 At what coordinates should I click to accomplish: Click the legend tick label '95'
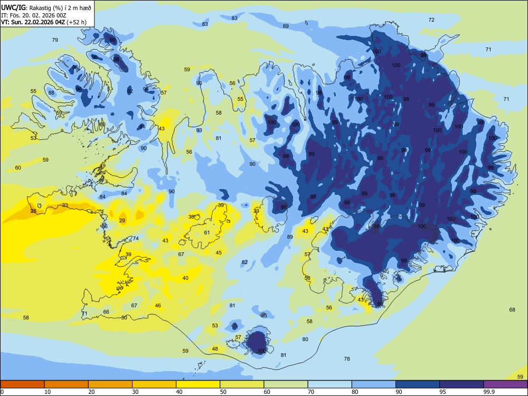(x=442, y=392)
